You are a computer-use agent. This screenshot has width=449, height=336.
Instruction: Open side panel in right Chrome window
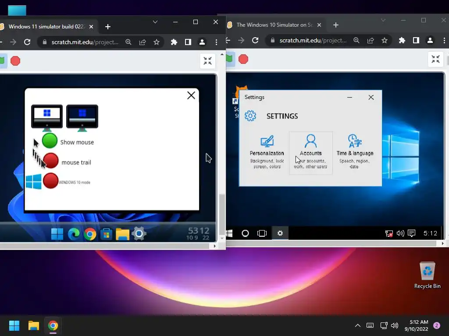pos(416,41)
